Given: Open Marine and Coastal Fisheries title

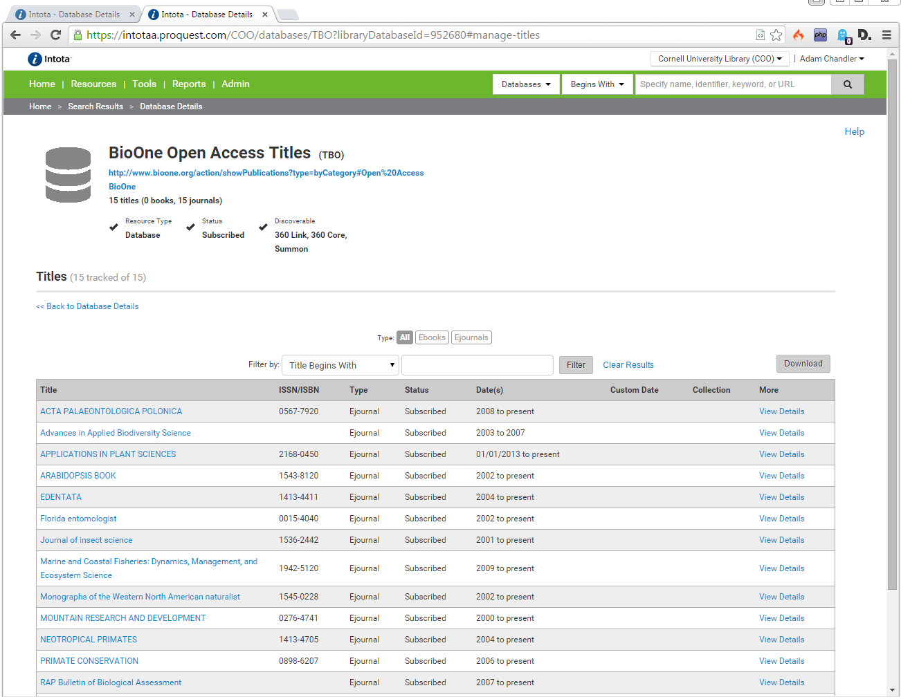Looking at the screenshot, I should [149, 568].
